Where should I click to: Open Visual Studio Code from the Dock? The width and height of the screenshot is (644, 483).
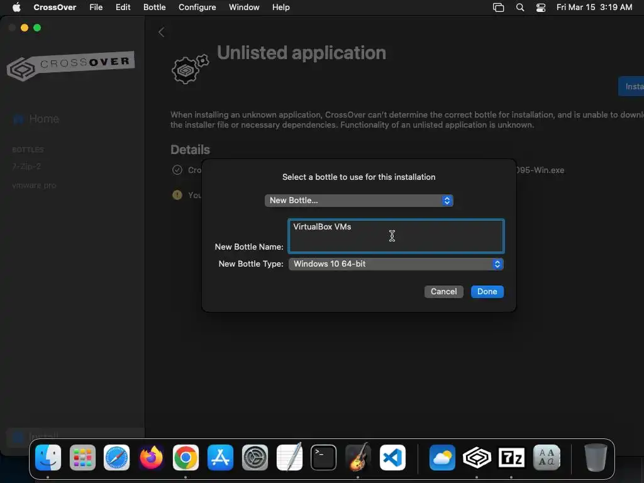tap(392, 458)
